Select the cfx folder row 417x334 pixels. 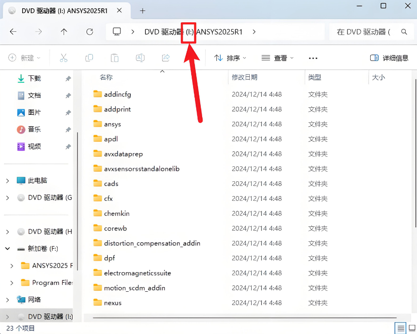(210, 199)
